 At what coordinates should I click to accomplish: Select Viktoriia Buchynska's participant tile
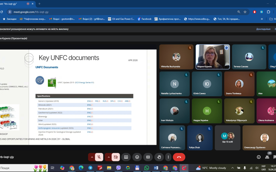[x=176, y=57]
